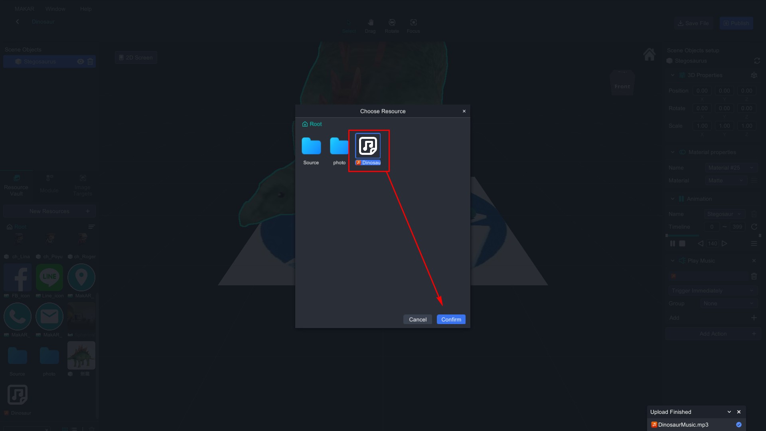
Task: Toggle Stegosaurus visibility eye icon
Action: [x=81, y=61]
